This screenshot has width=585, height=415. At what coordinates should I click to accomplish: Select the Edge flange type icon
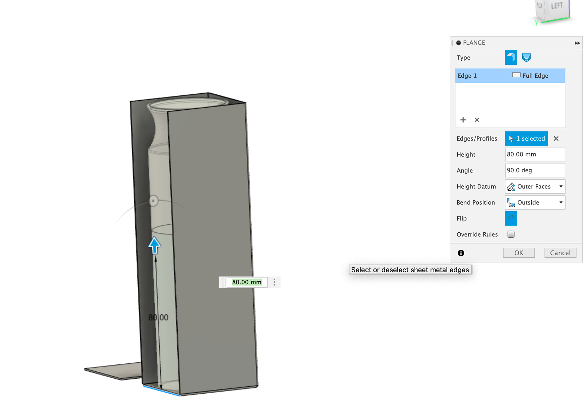click(511, 57)
